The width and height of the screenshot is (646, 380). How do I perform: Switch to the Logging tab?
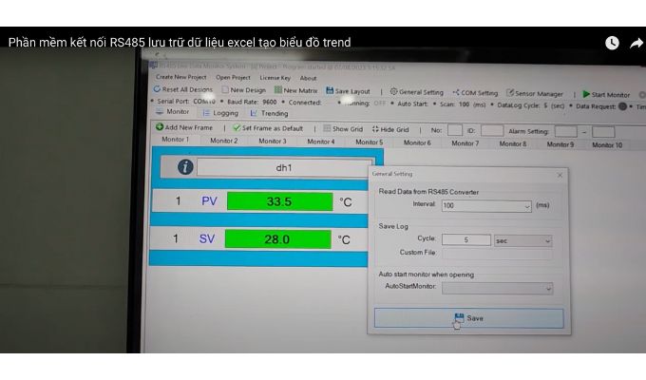point(219,113)
